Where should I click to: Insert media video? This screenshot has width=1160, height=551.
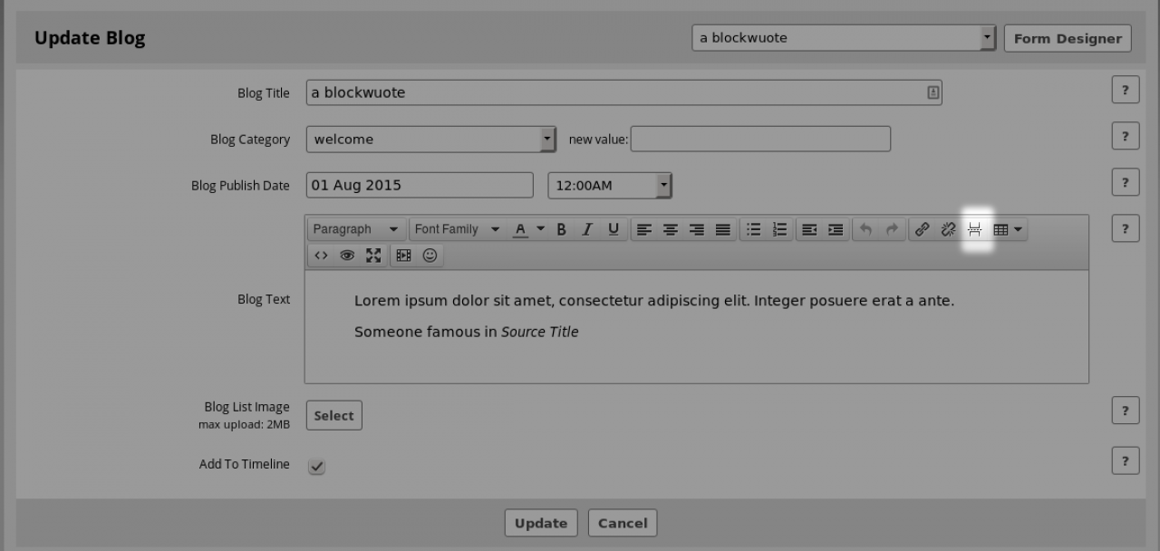(403, 256)
